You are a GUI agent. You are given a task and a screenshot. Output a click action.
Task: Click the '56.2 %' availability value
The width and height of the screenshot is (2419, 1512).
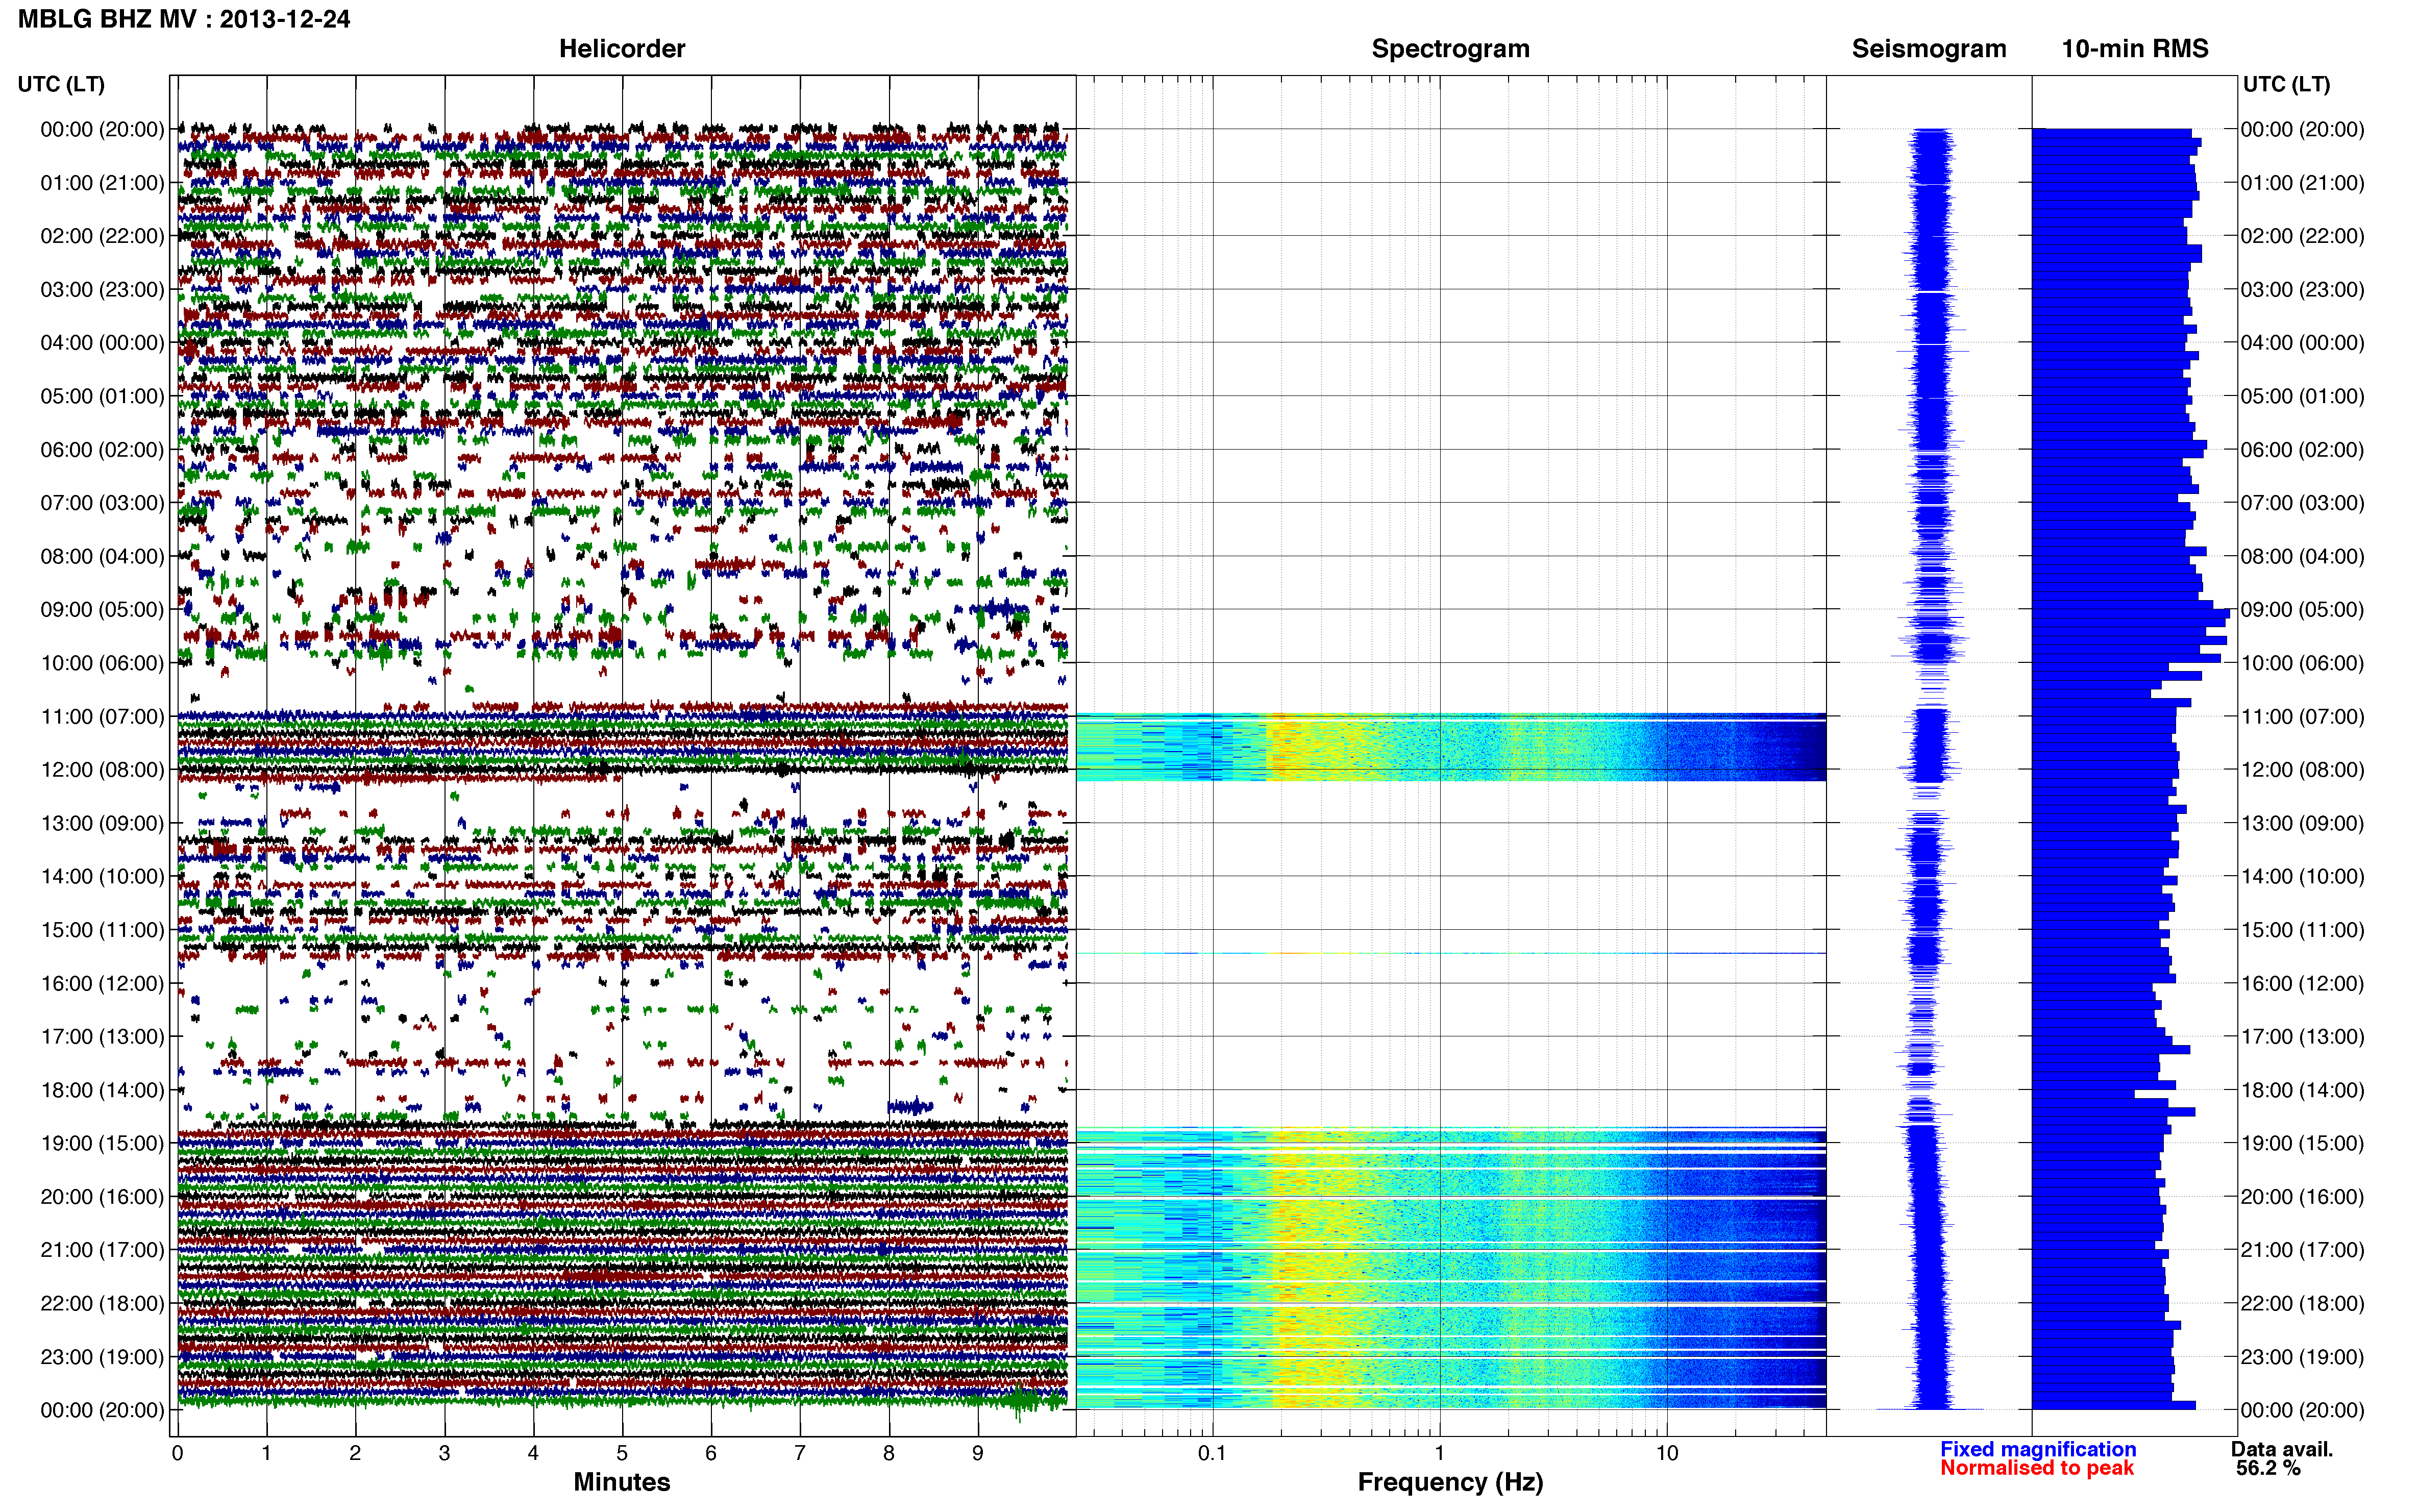[x=2268, y=1468]
